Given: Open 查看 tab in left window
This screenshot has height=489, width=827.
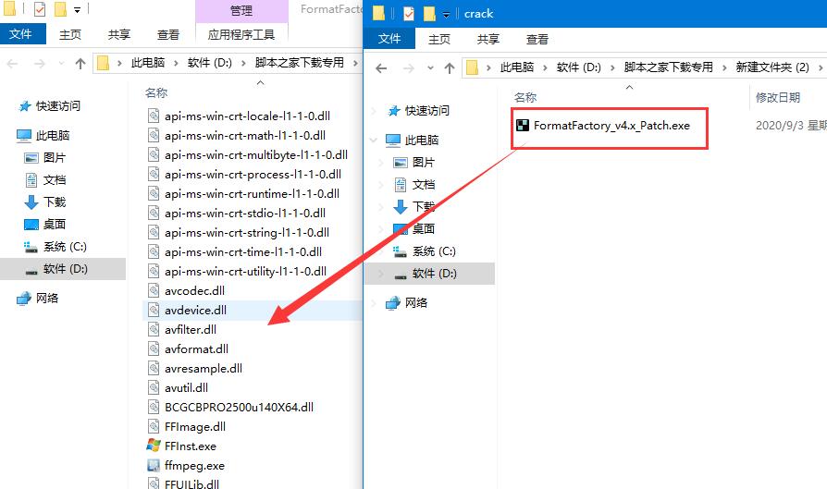Looking at the screenshot, I should [168, 35].
